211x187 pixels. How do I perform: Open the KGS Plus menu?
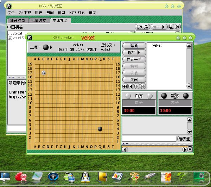(77, 13)
